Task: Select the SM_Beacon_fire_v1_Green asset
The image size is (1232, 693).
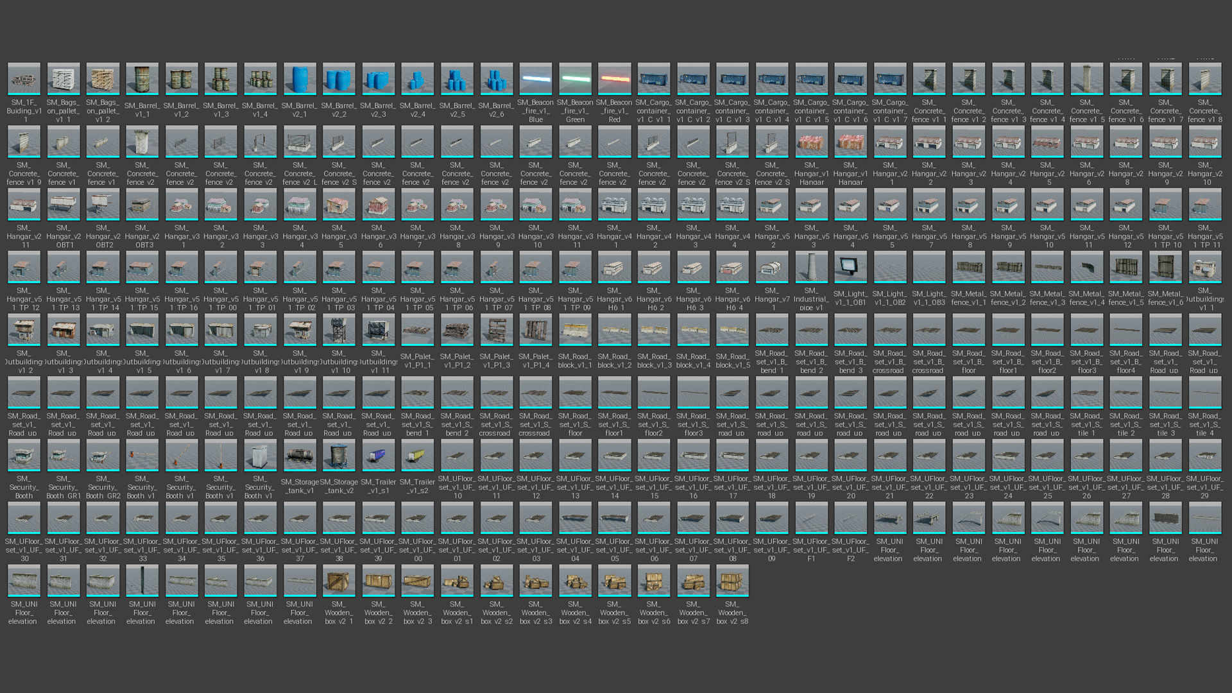Action: (x=575, y=79)
